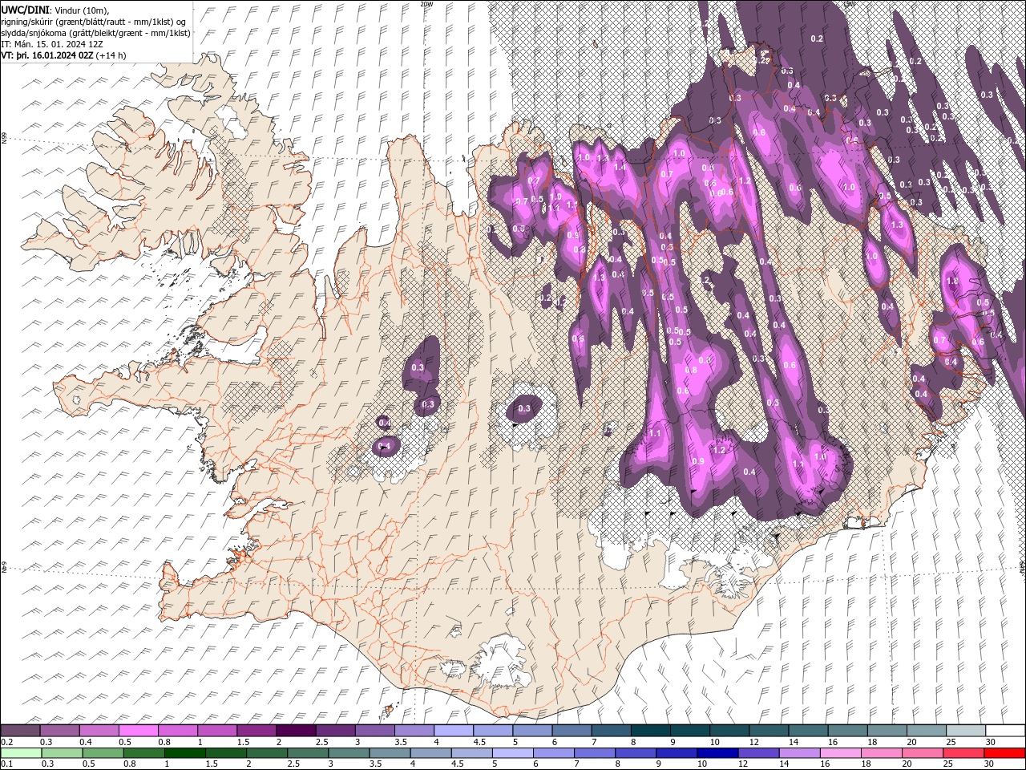The width and height of the screenshot is (1026, 770).
Task: Pick upper legend swatch between 5 and 6
Action: 532,730
